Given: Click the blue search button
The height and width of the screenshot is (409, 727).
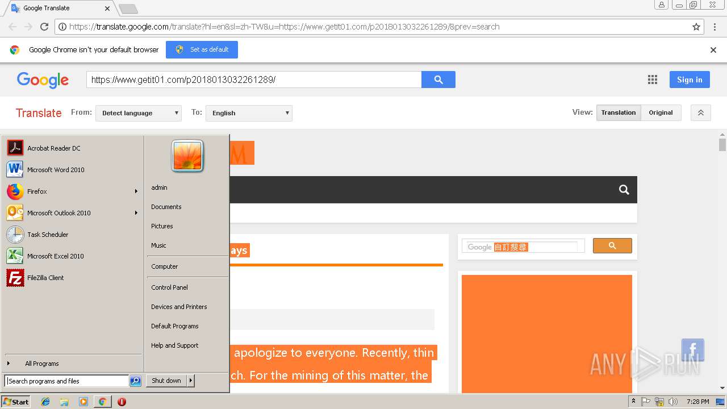Looking at the screenshot, I should coord(438,80).
